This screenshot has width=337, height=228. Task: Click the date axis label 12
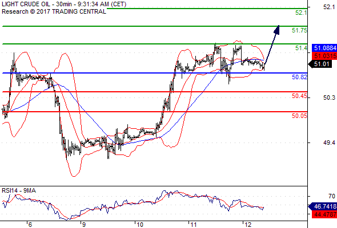click(247, 225)
